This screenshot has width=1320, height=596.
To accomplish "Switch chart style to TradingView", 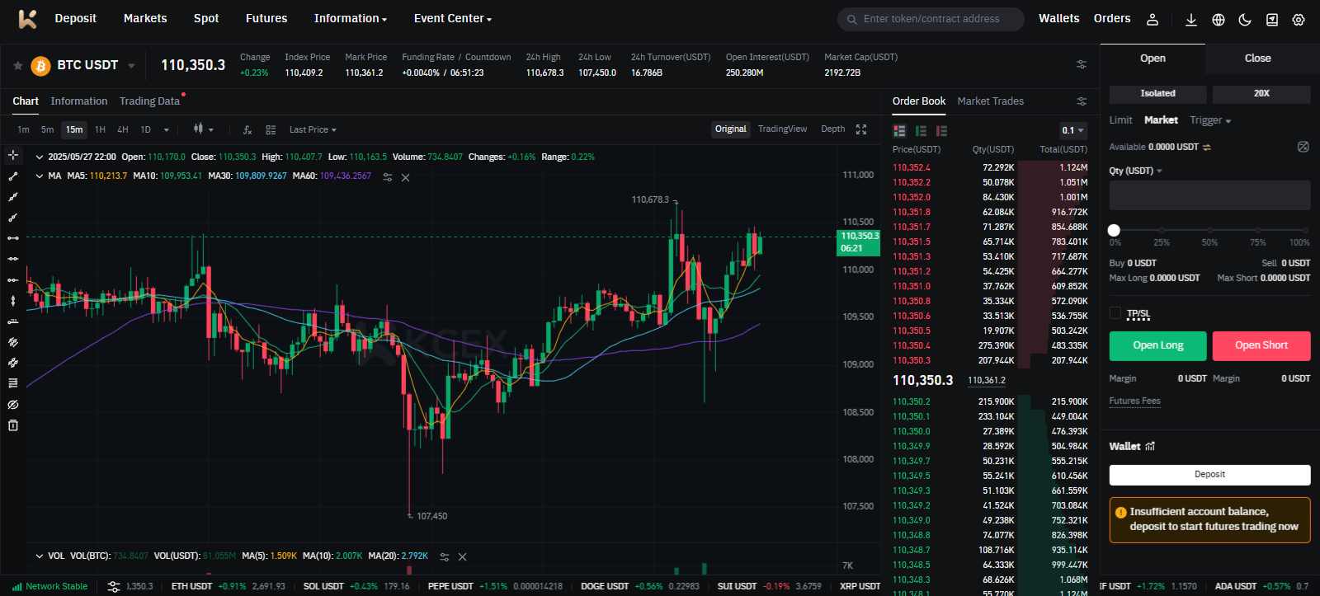I will pos(782,129).
